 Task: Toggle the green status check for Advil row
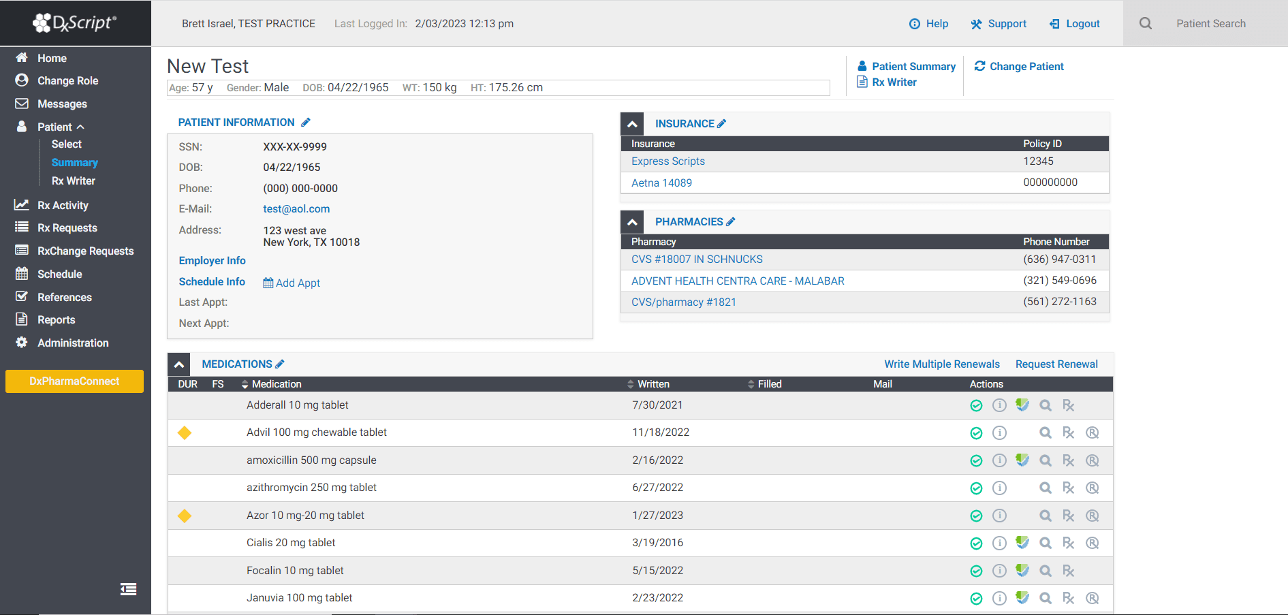click(x=976, y=432)
